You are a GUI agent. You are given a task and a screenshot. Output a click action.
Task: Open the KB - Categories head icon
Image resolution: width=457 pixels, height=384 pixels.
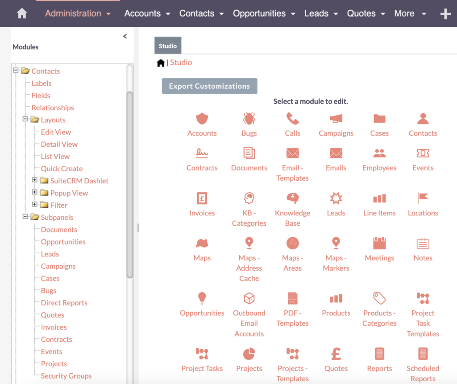click(249, 198)
